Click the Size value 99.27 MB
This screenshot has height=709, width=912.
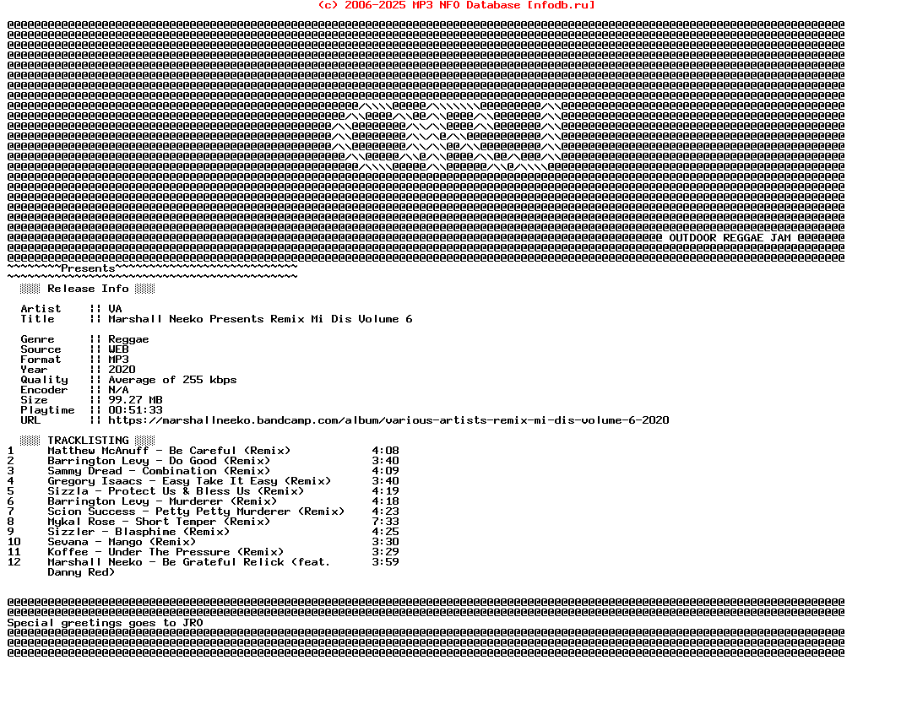click(135, 400)
